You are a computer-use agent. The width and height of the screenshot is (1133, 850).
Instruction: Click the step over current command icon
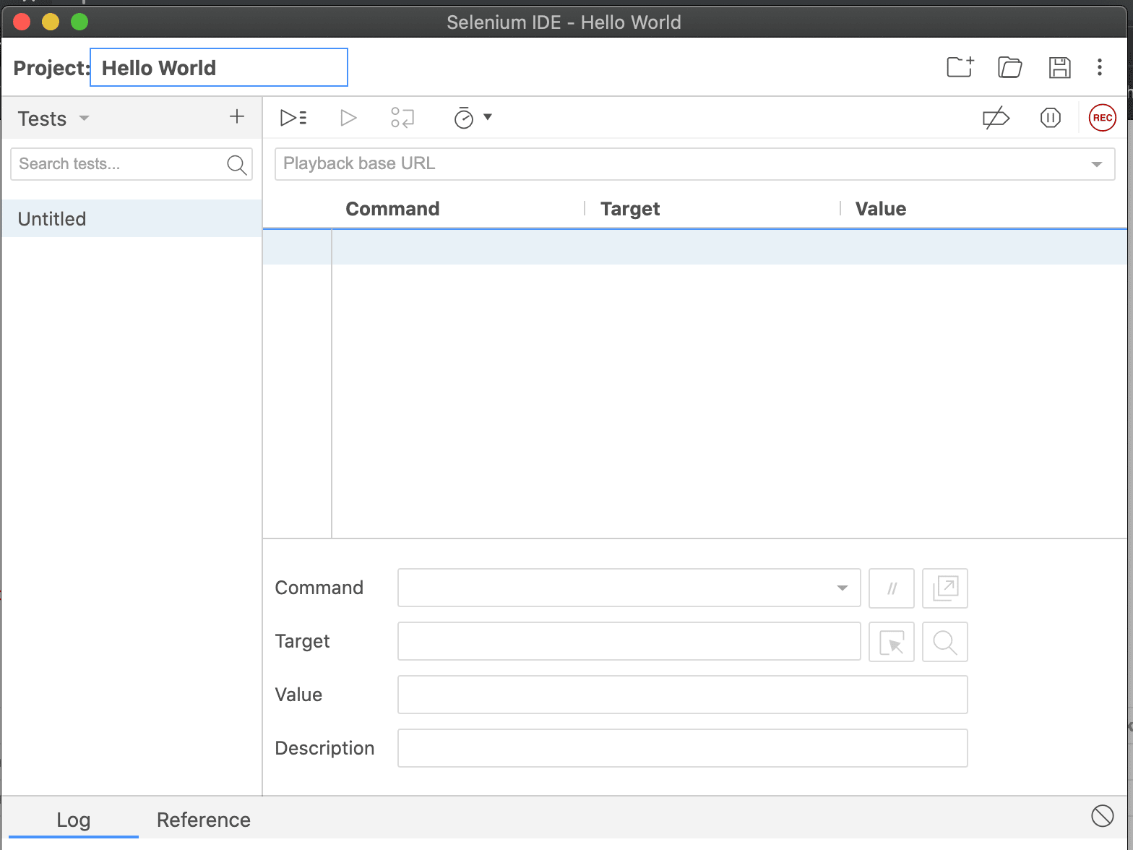[x=402, y=117]
